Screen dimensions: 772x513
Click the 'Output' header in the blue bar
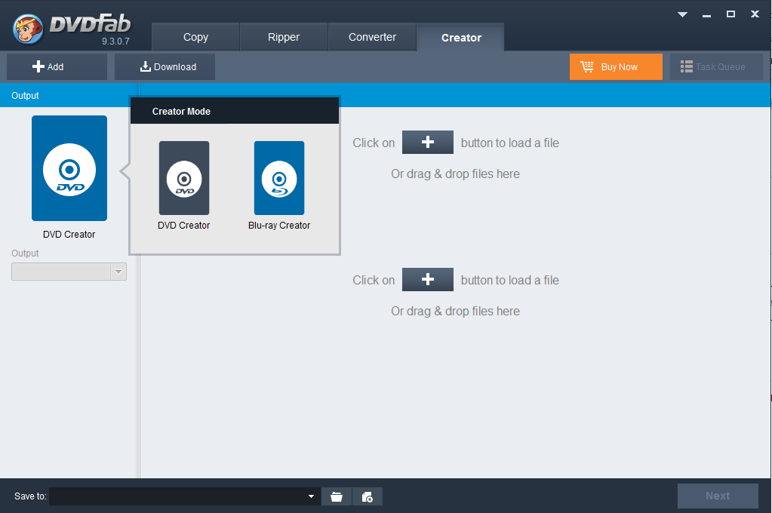[25, 96]
